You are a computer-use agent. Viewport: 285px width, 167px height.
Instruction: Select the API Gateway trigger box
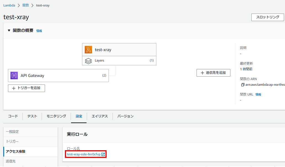click(x=58, y=76)
